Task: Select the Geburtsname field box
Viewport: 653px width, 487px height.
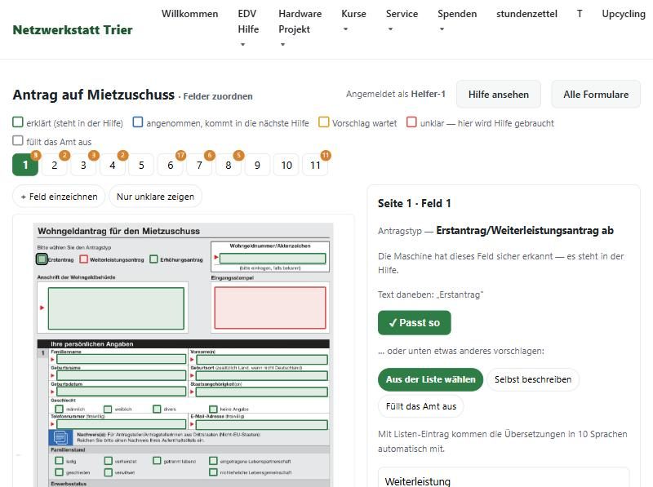Action: tap(122, 375)
